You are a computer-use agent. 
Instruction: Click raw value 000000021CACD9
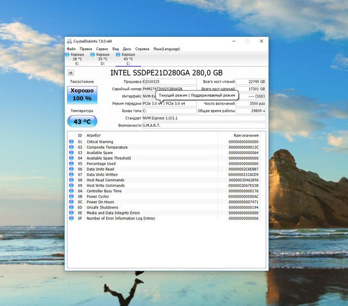tap(243, 175)
